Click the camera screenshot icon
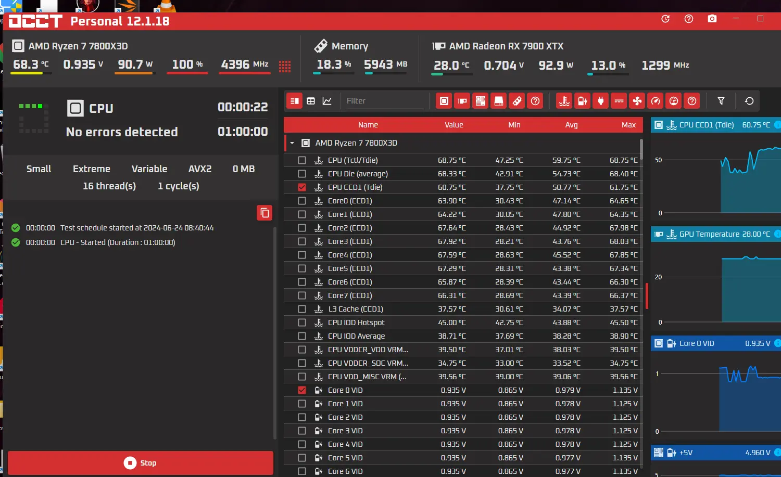The height and width of the screenshot is (477, 781). [712, 19]
